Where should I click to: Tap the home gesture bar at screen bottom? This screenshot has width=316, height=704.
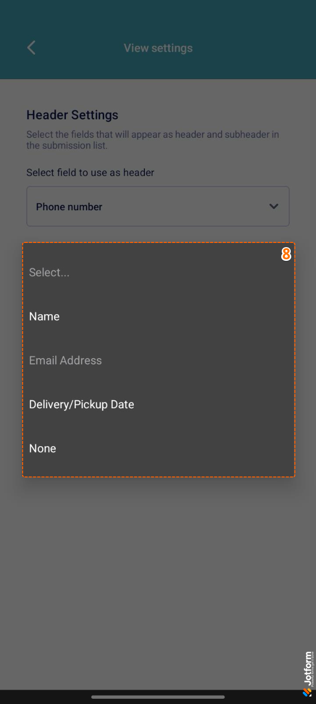pos(158,696)
